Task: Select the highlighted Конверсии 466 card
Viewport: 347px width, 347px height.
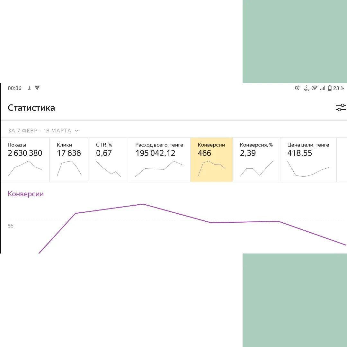Action: [211, 160]
